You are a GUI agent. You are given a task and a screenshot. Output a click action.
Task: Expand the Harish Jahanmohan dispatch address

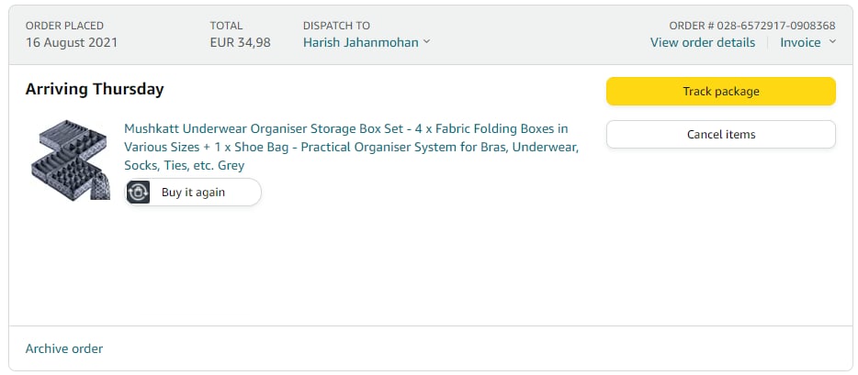pos(360,42)
